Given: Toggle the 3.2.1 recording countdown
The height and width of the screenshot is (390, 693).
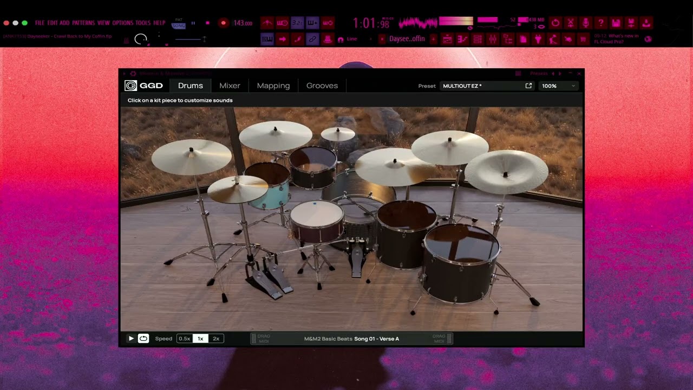Looking at the screenshot, I should (298, 23).
